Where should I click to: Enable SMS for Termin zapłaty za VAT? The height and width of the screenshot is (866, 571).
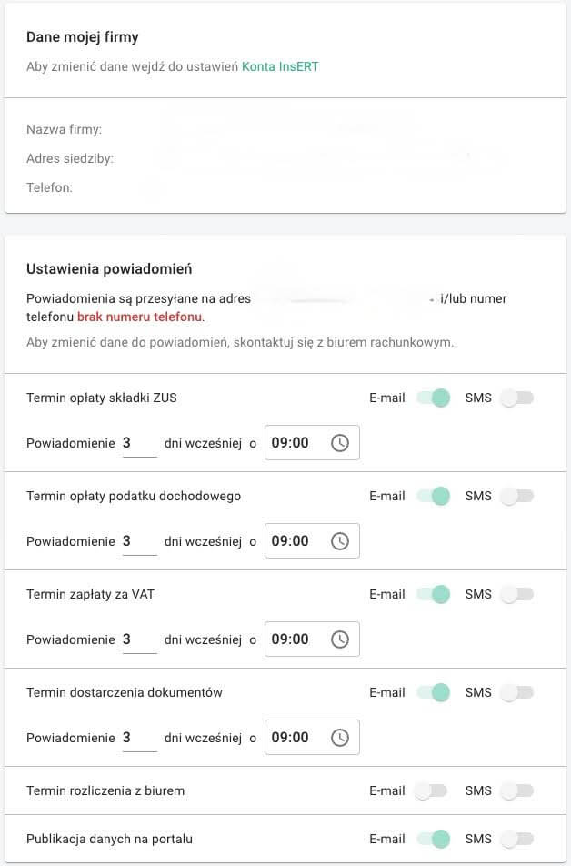pos(517,594)
